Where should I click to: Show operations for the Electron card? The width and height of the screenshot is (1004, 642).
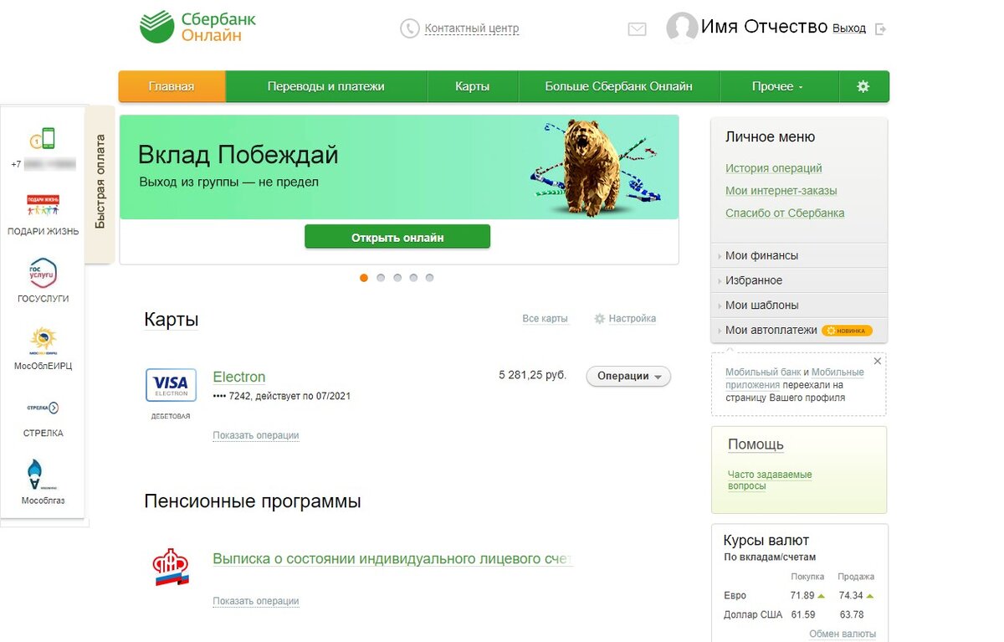pyautogui.click(x=255, y=435)
